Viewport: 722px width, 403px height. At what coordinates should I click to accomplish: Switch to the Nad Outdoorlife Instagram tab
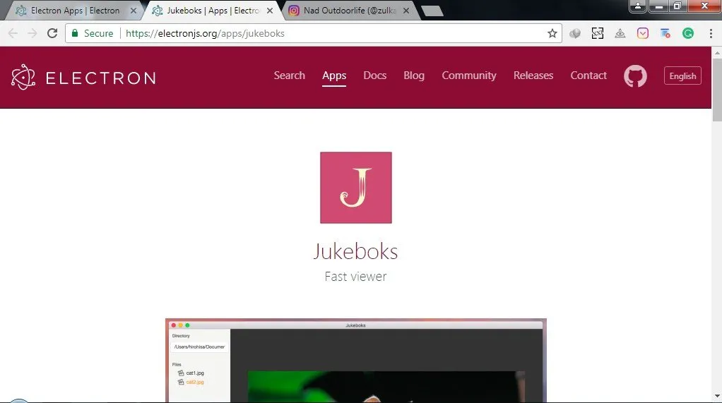point(349,11)
